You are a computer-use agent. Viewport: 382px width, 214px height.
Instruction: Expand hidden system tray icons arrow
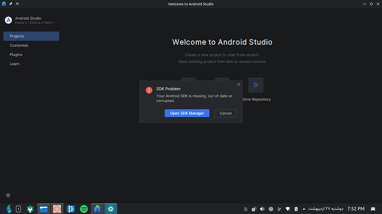(x=304, y=209)
